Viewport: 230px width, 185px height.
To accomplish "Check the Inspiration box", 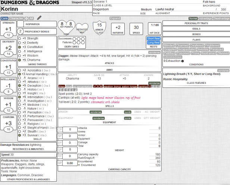I will tap(21, 24).
